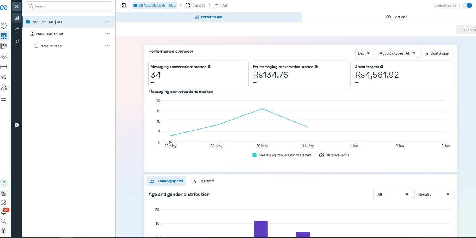
Task: Open Settings gear icon
Action: (4, 203)
